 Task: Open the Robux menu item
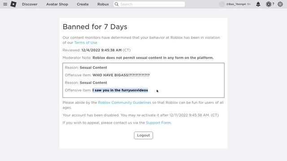(x=103, y=4)
